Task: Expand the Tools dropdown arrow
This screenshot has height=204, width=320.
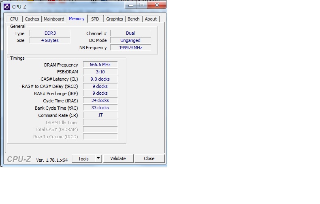Action: [98, 158]
